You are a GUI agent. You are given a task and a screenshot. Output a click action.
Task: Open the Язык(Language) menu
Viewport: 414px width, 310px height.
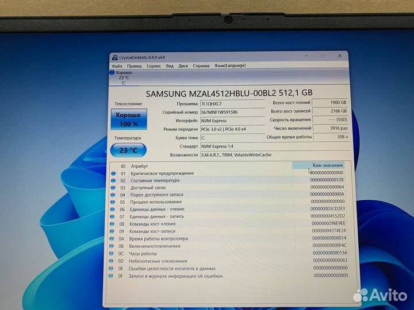tap(230, 65)
